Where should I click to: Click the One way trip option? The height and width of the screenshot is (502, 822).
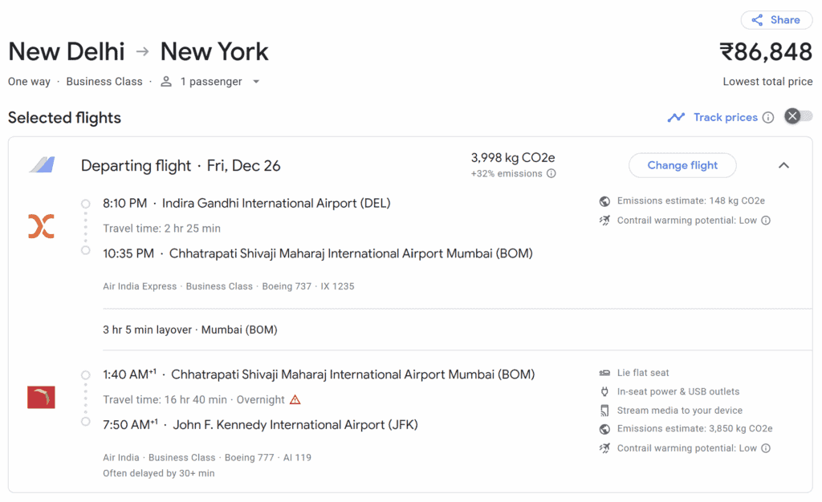click(29, 81)
